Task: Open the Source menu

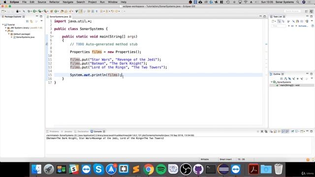Action: [42, 2]
